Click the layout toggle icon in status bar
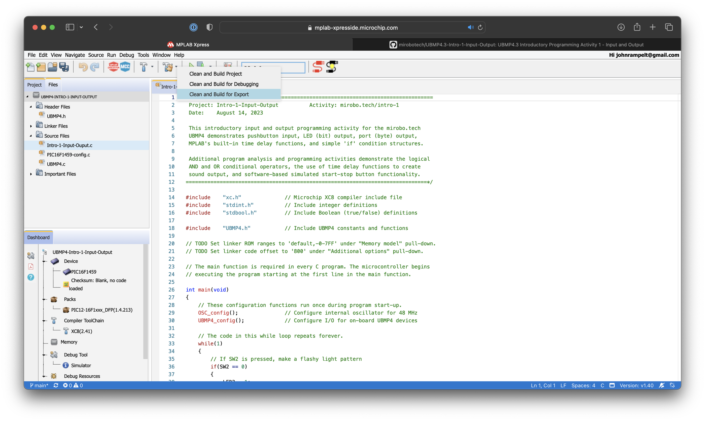 (612, 385)
